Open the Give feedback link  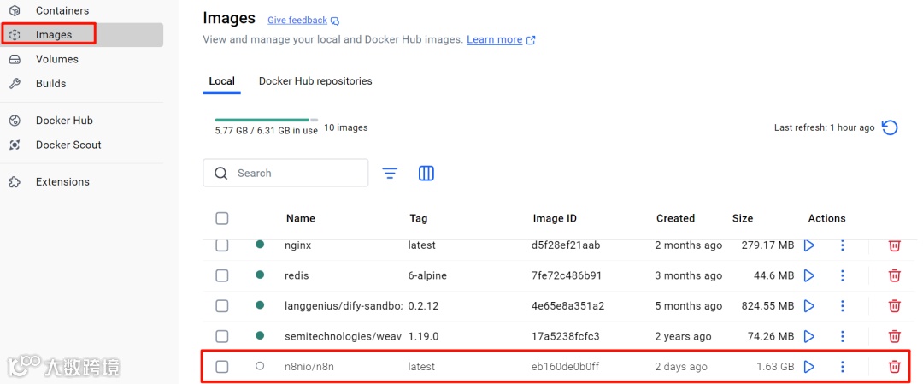(303, 20)
